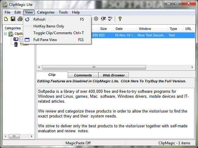The image size is (198, 148).
Task: Click the Save floppy disk icon
Action: [13, 19]
